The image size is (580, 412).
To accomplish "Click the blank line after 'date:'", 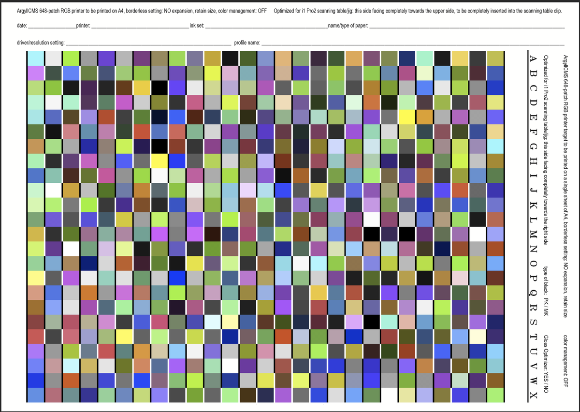I will click(52, 26).
